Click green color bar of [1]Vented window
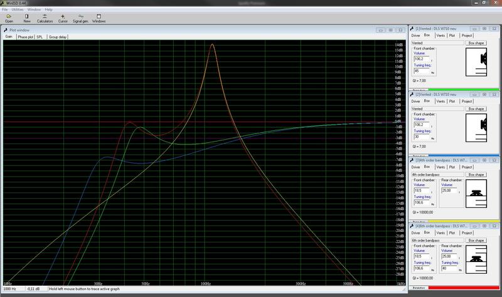Viewport: 502px width, 297px height. click(x=464, y=90)
